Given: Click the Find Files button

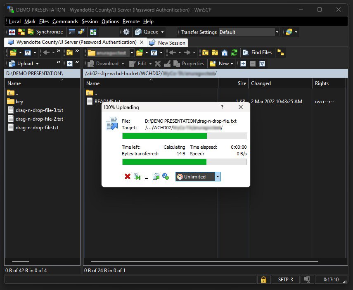Looking at the screenshot, I should [x=257, y=52].
